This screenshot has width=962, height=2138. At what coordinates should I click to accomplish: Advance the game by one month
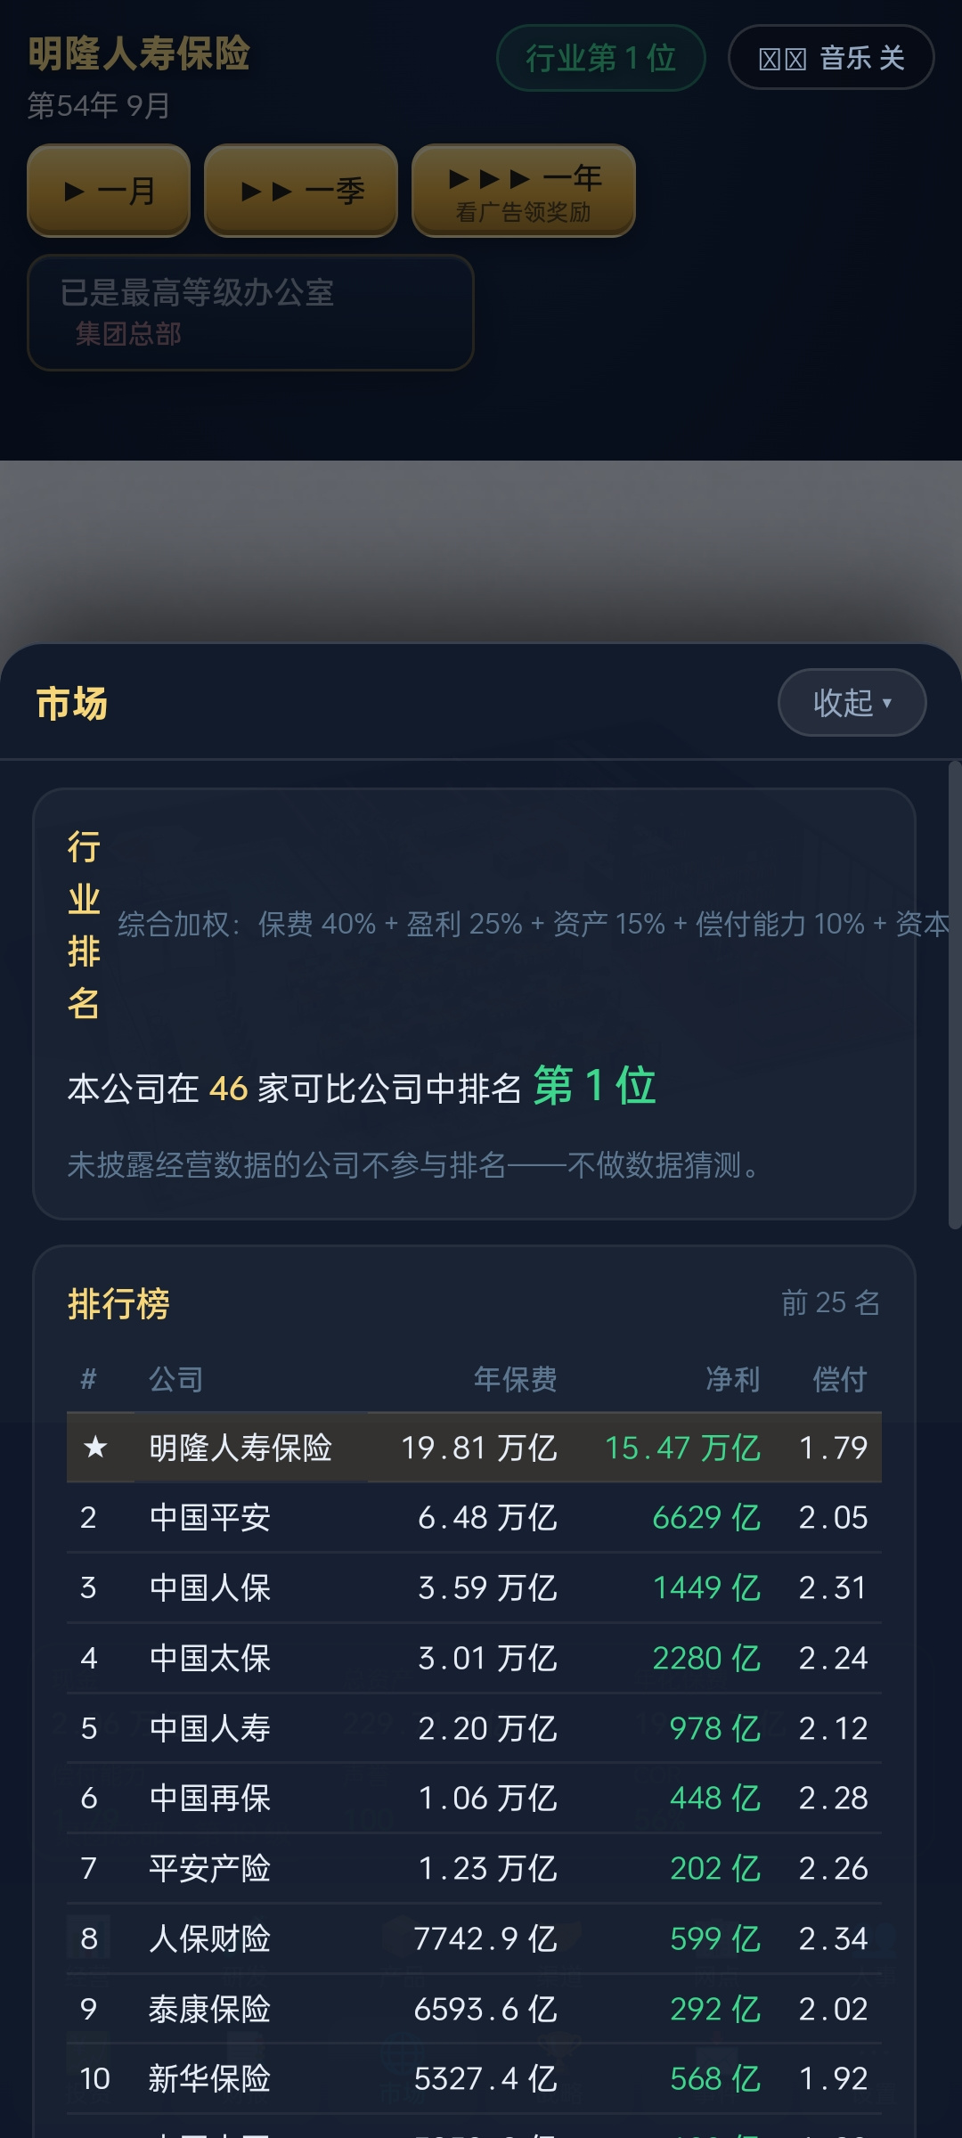point(109,190)
